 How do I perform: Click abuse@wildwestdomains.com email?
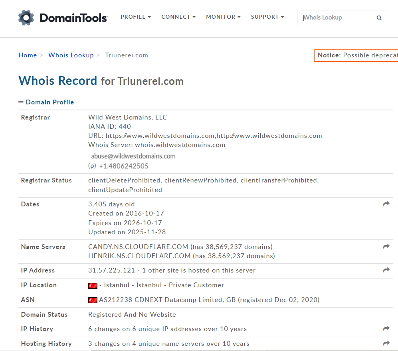point(133,156)
